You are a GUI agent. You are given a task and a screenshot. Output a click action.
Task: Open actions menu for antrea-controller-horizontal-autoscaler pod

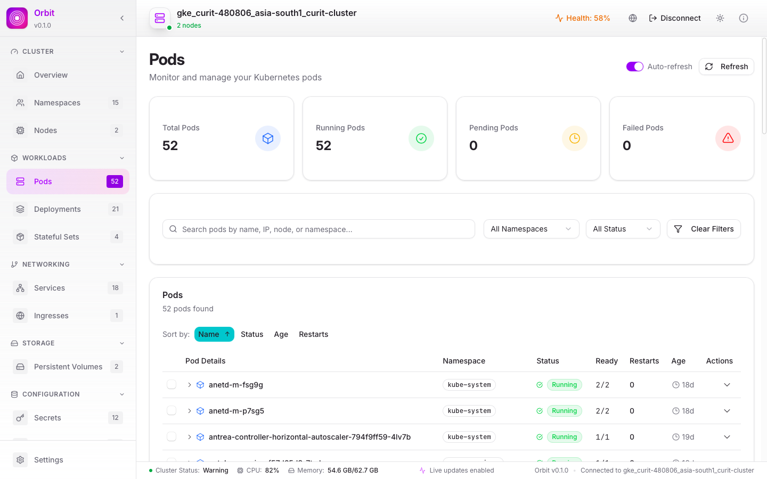727,437
